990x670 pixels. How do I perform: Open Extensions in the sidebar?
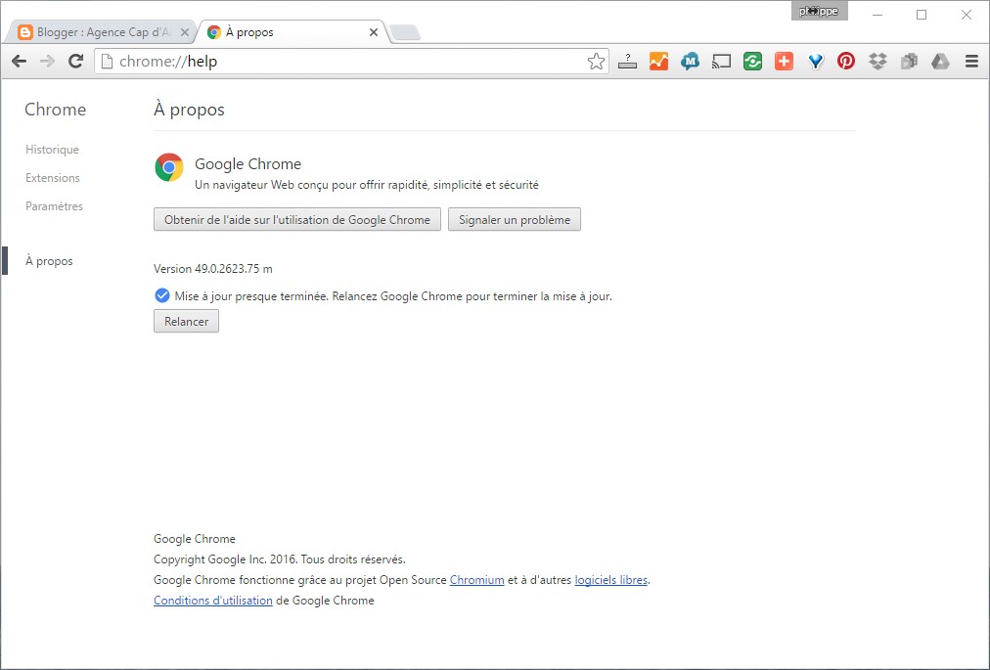click(x=53, y=178)
